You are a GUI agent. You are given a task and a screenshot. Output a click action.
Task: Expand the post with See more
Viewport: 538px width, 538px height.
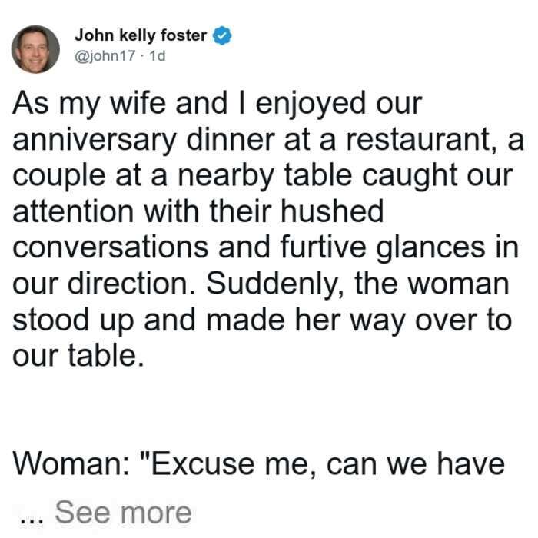[123, 513]
